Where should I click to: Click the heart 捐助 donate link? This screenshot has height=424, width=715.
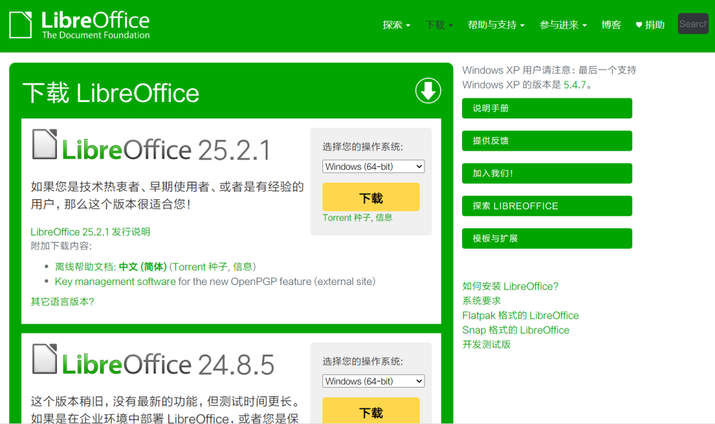tap(649, 24)
